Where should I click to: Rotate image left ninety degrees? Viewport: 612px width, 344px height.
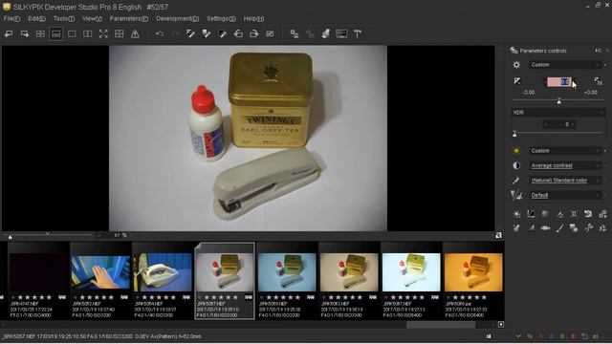coord(238,34)
